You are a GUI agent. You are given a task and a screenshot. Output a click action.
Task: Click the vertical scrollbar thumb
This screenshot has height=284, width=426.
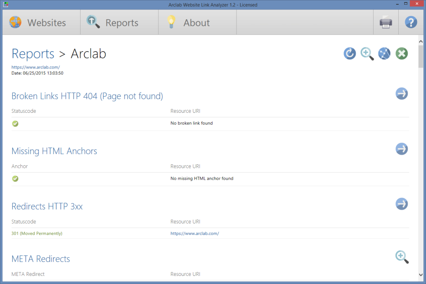420,57
